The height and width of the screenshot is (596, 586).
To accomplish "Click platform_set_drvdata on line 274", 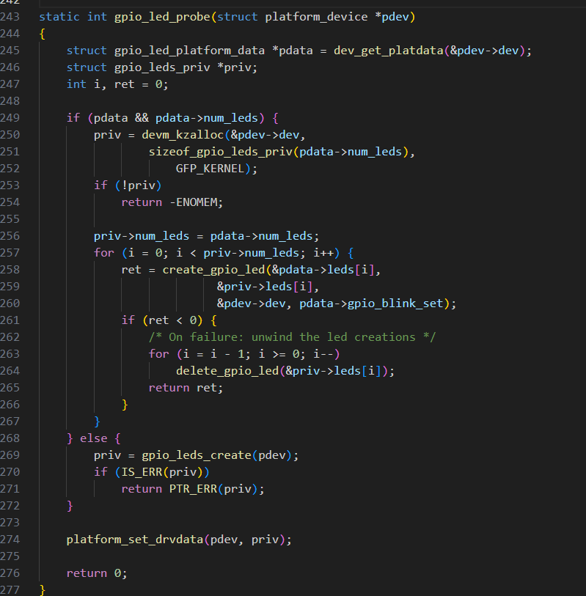I will click(x=135, y=540).
